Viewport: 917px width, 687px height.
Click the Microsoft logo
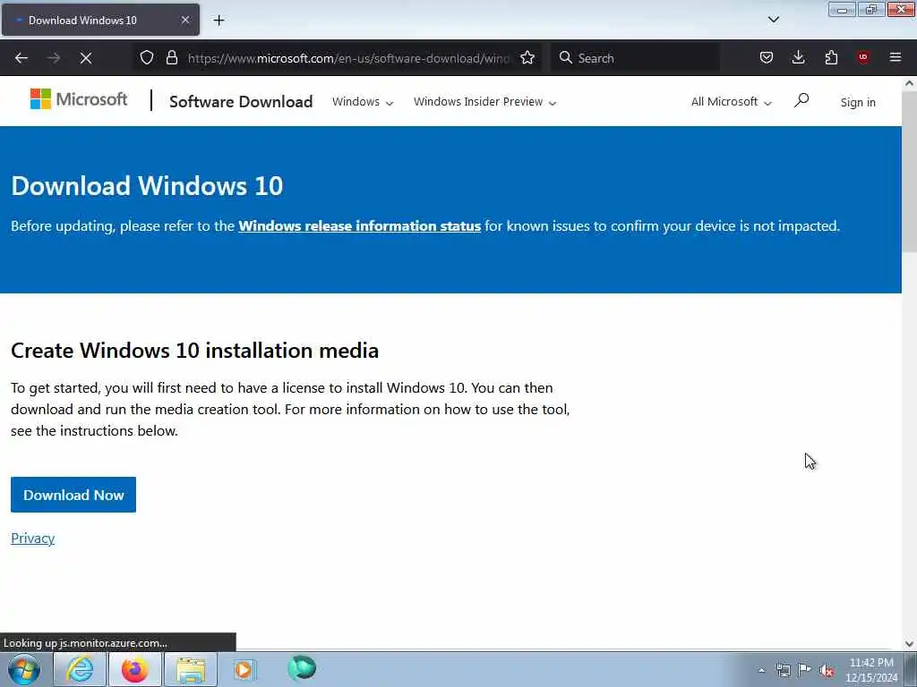pos(79,99)
